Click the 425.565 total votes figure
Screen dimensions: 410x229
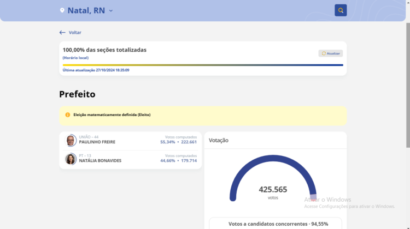[x=273, y=189]
